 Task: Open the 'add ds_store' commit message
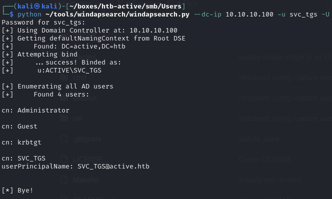[258, 139]
